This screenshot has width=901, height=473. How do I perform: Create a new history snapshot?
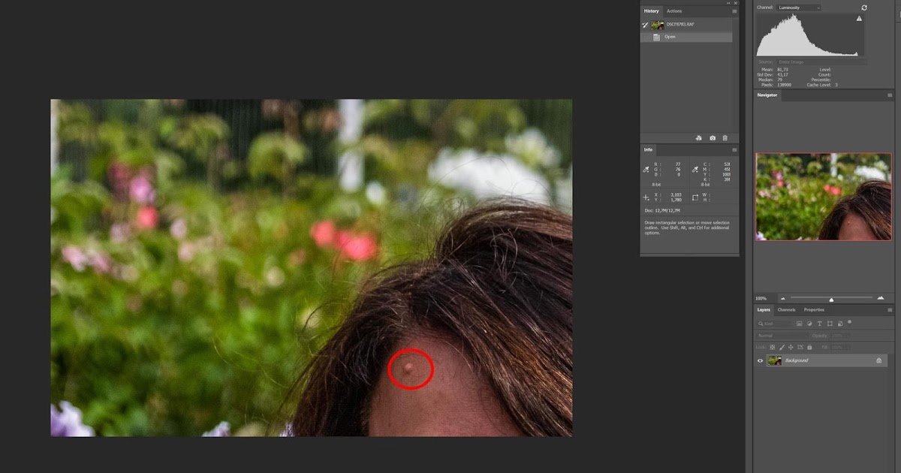[x=713, y=138]
